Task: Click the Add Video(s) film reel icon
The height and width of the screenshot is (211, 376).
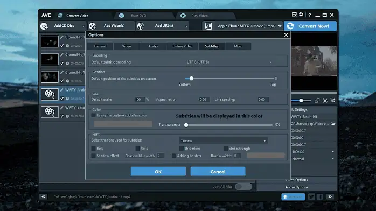Action: click(x=92, y=26)
